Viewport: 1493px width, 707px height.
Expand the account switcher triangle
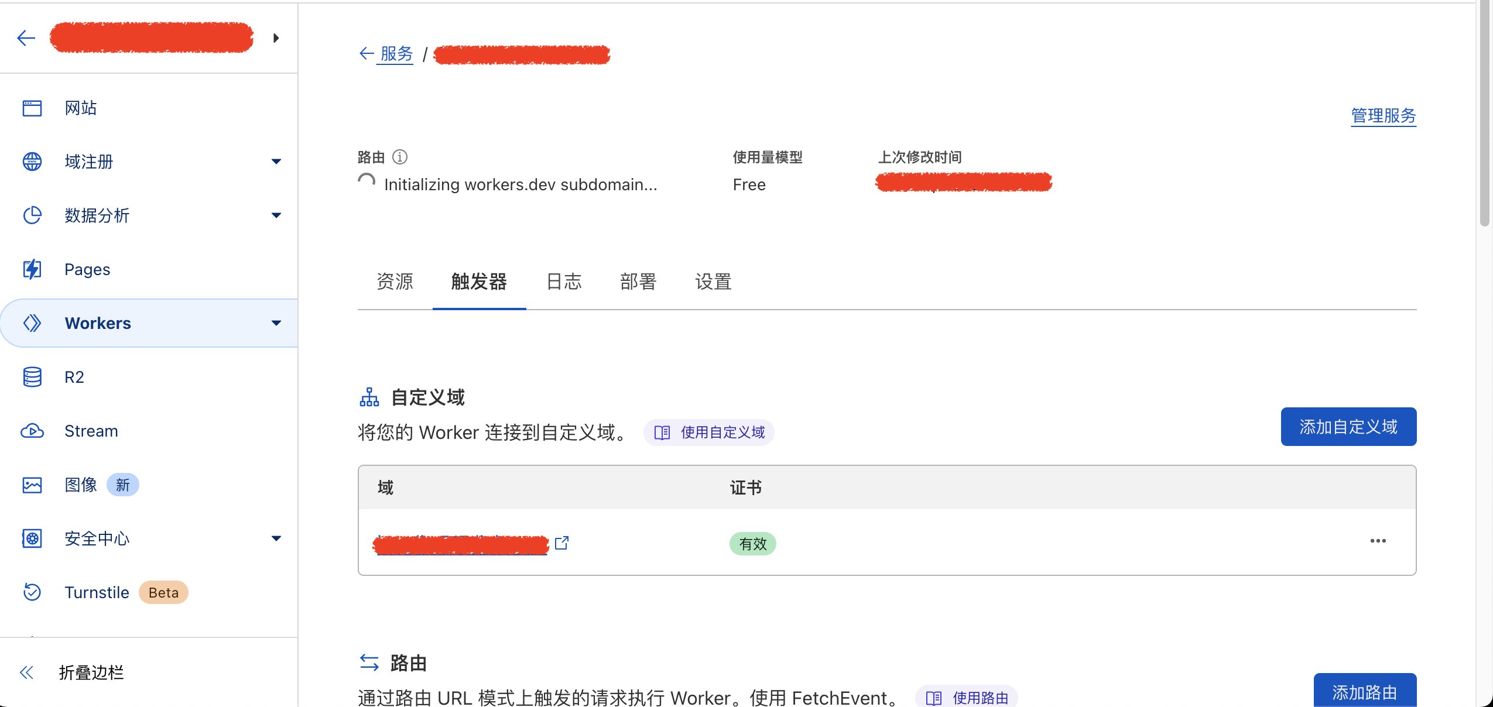tap(276, 38)
